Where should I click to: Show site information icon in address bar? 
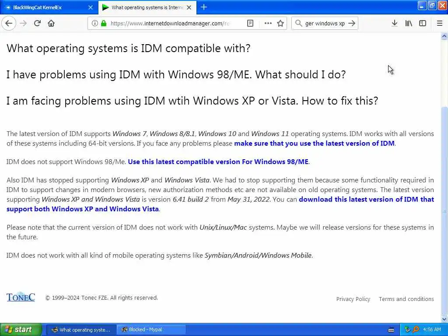[x=94, y=24]
